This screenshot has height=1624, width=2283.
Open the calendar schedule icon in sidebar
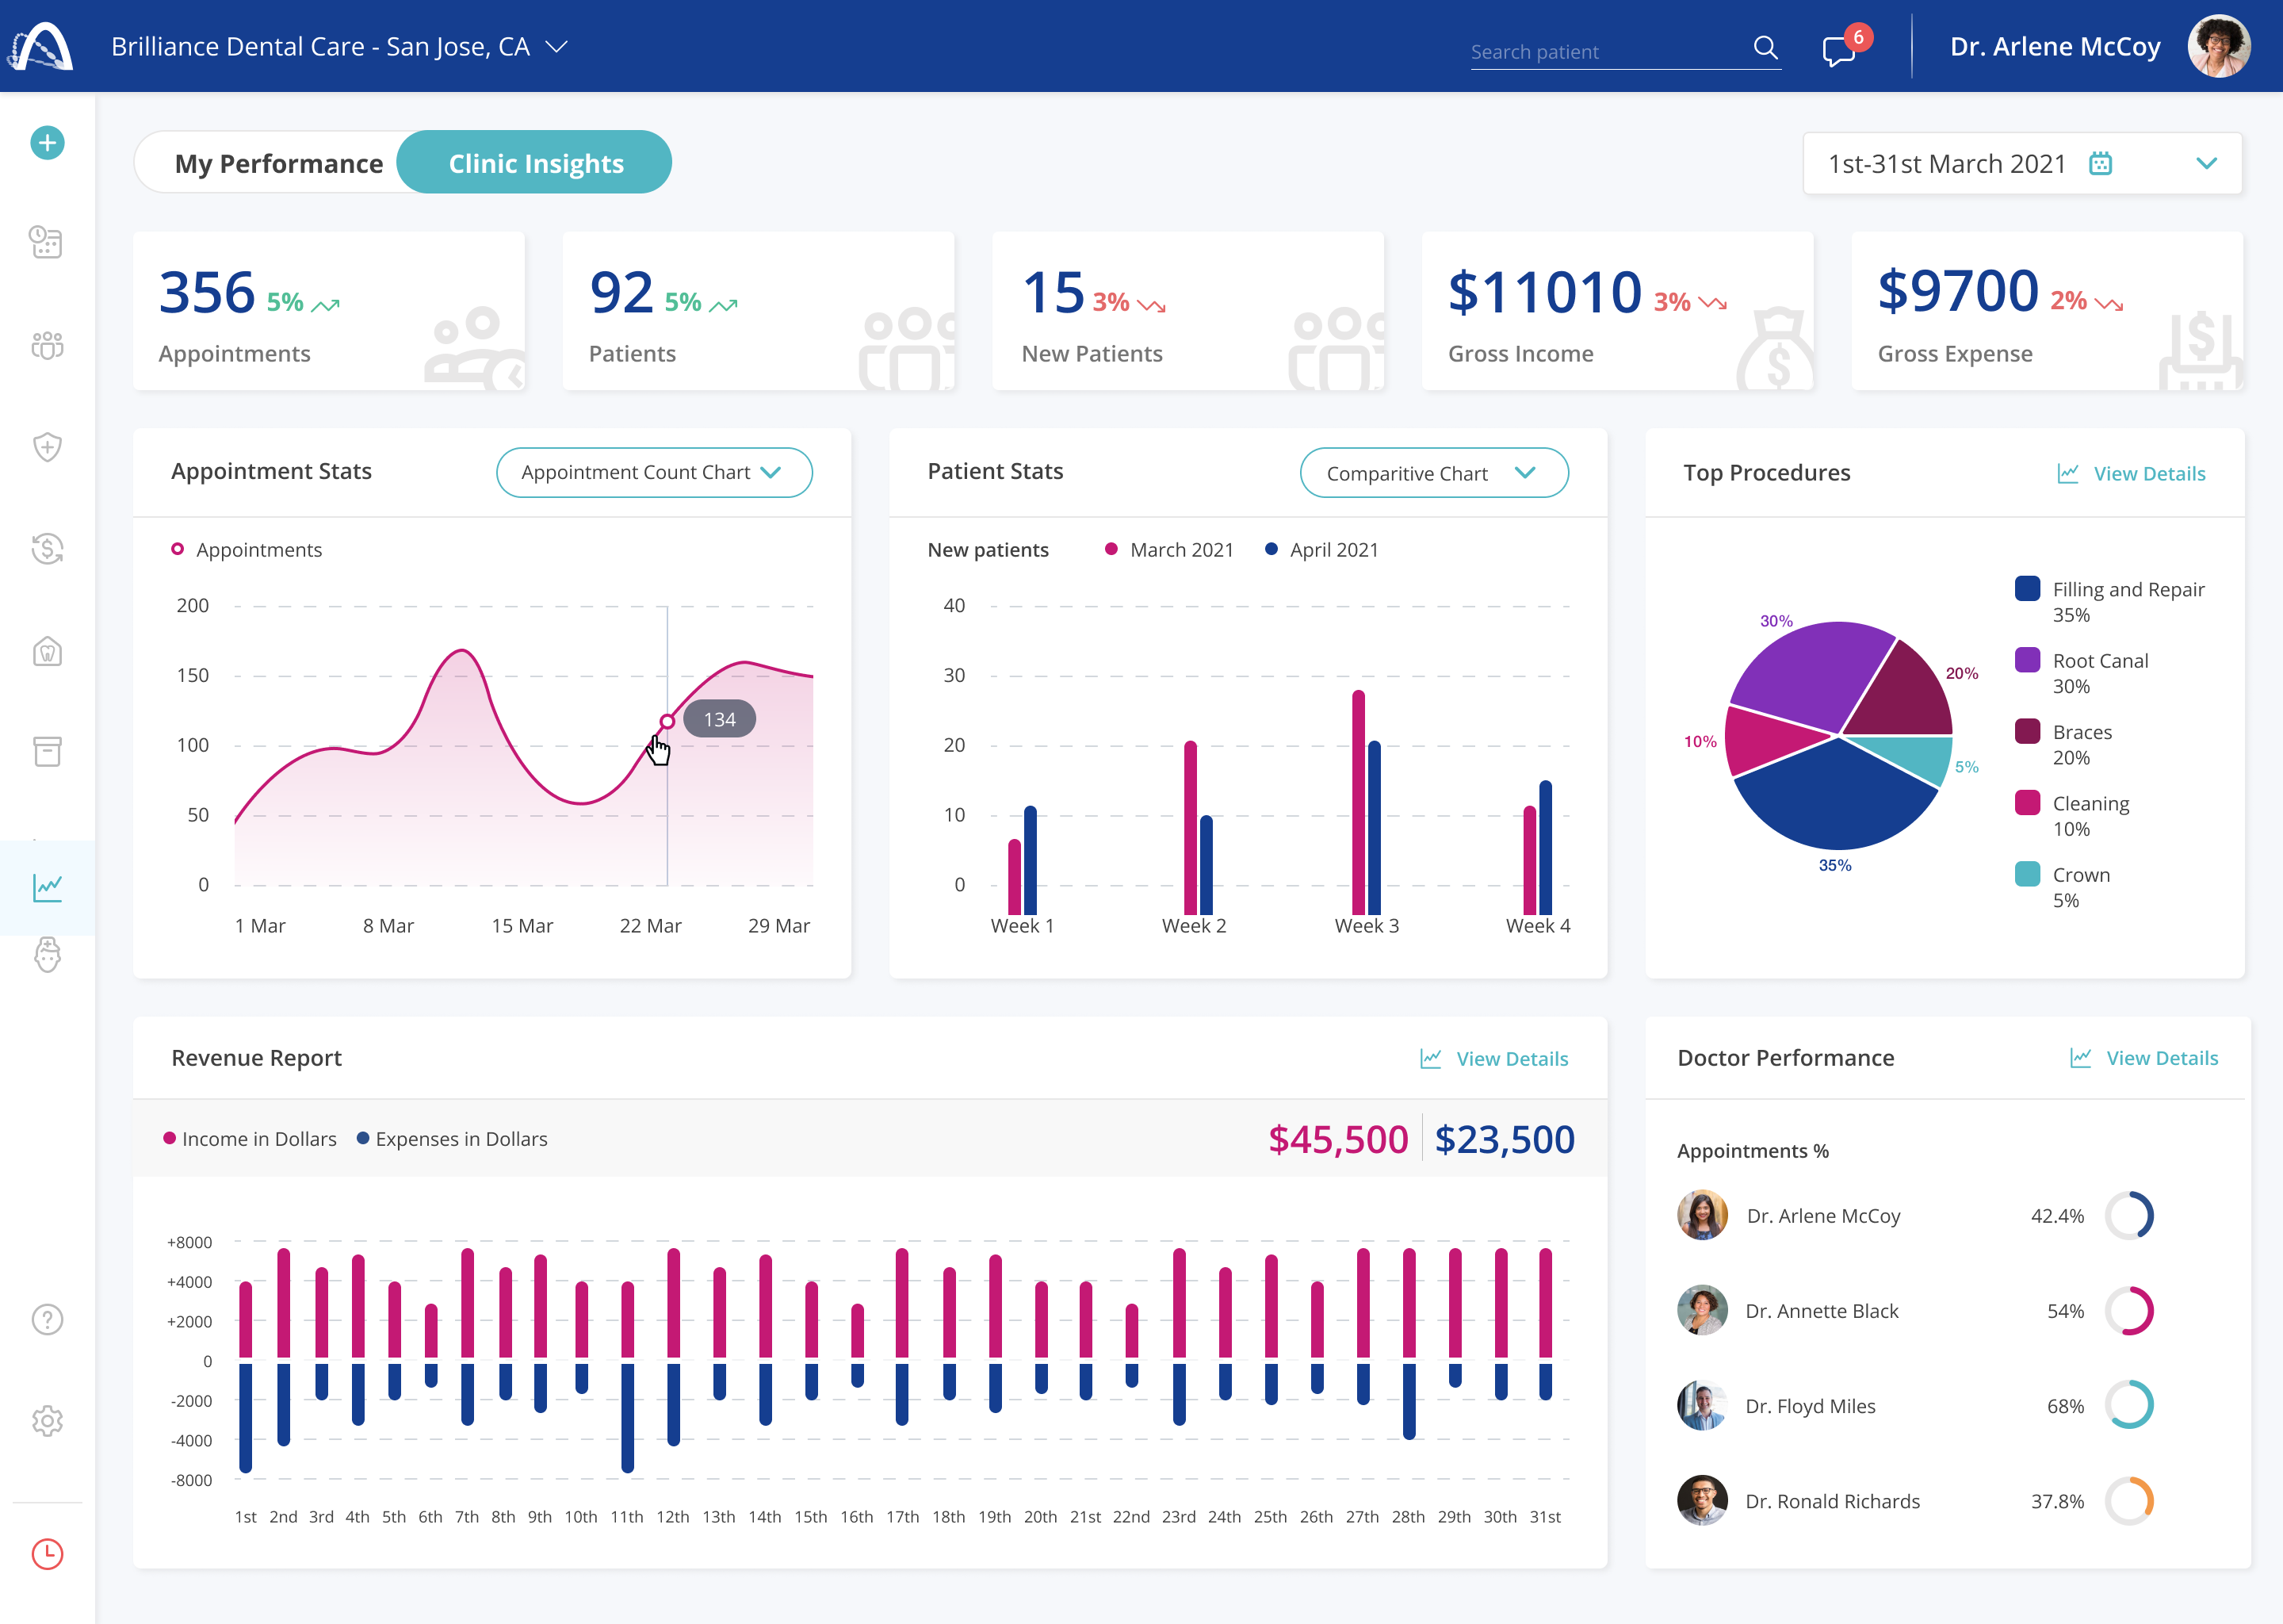click(47, 242)
